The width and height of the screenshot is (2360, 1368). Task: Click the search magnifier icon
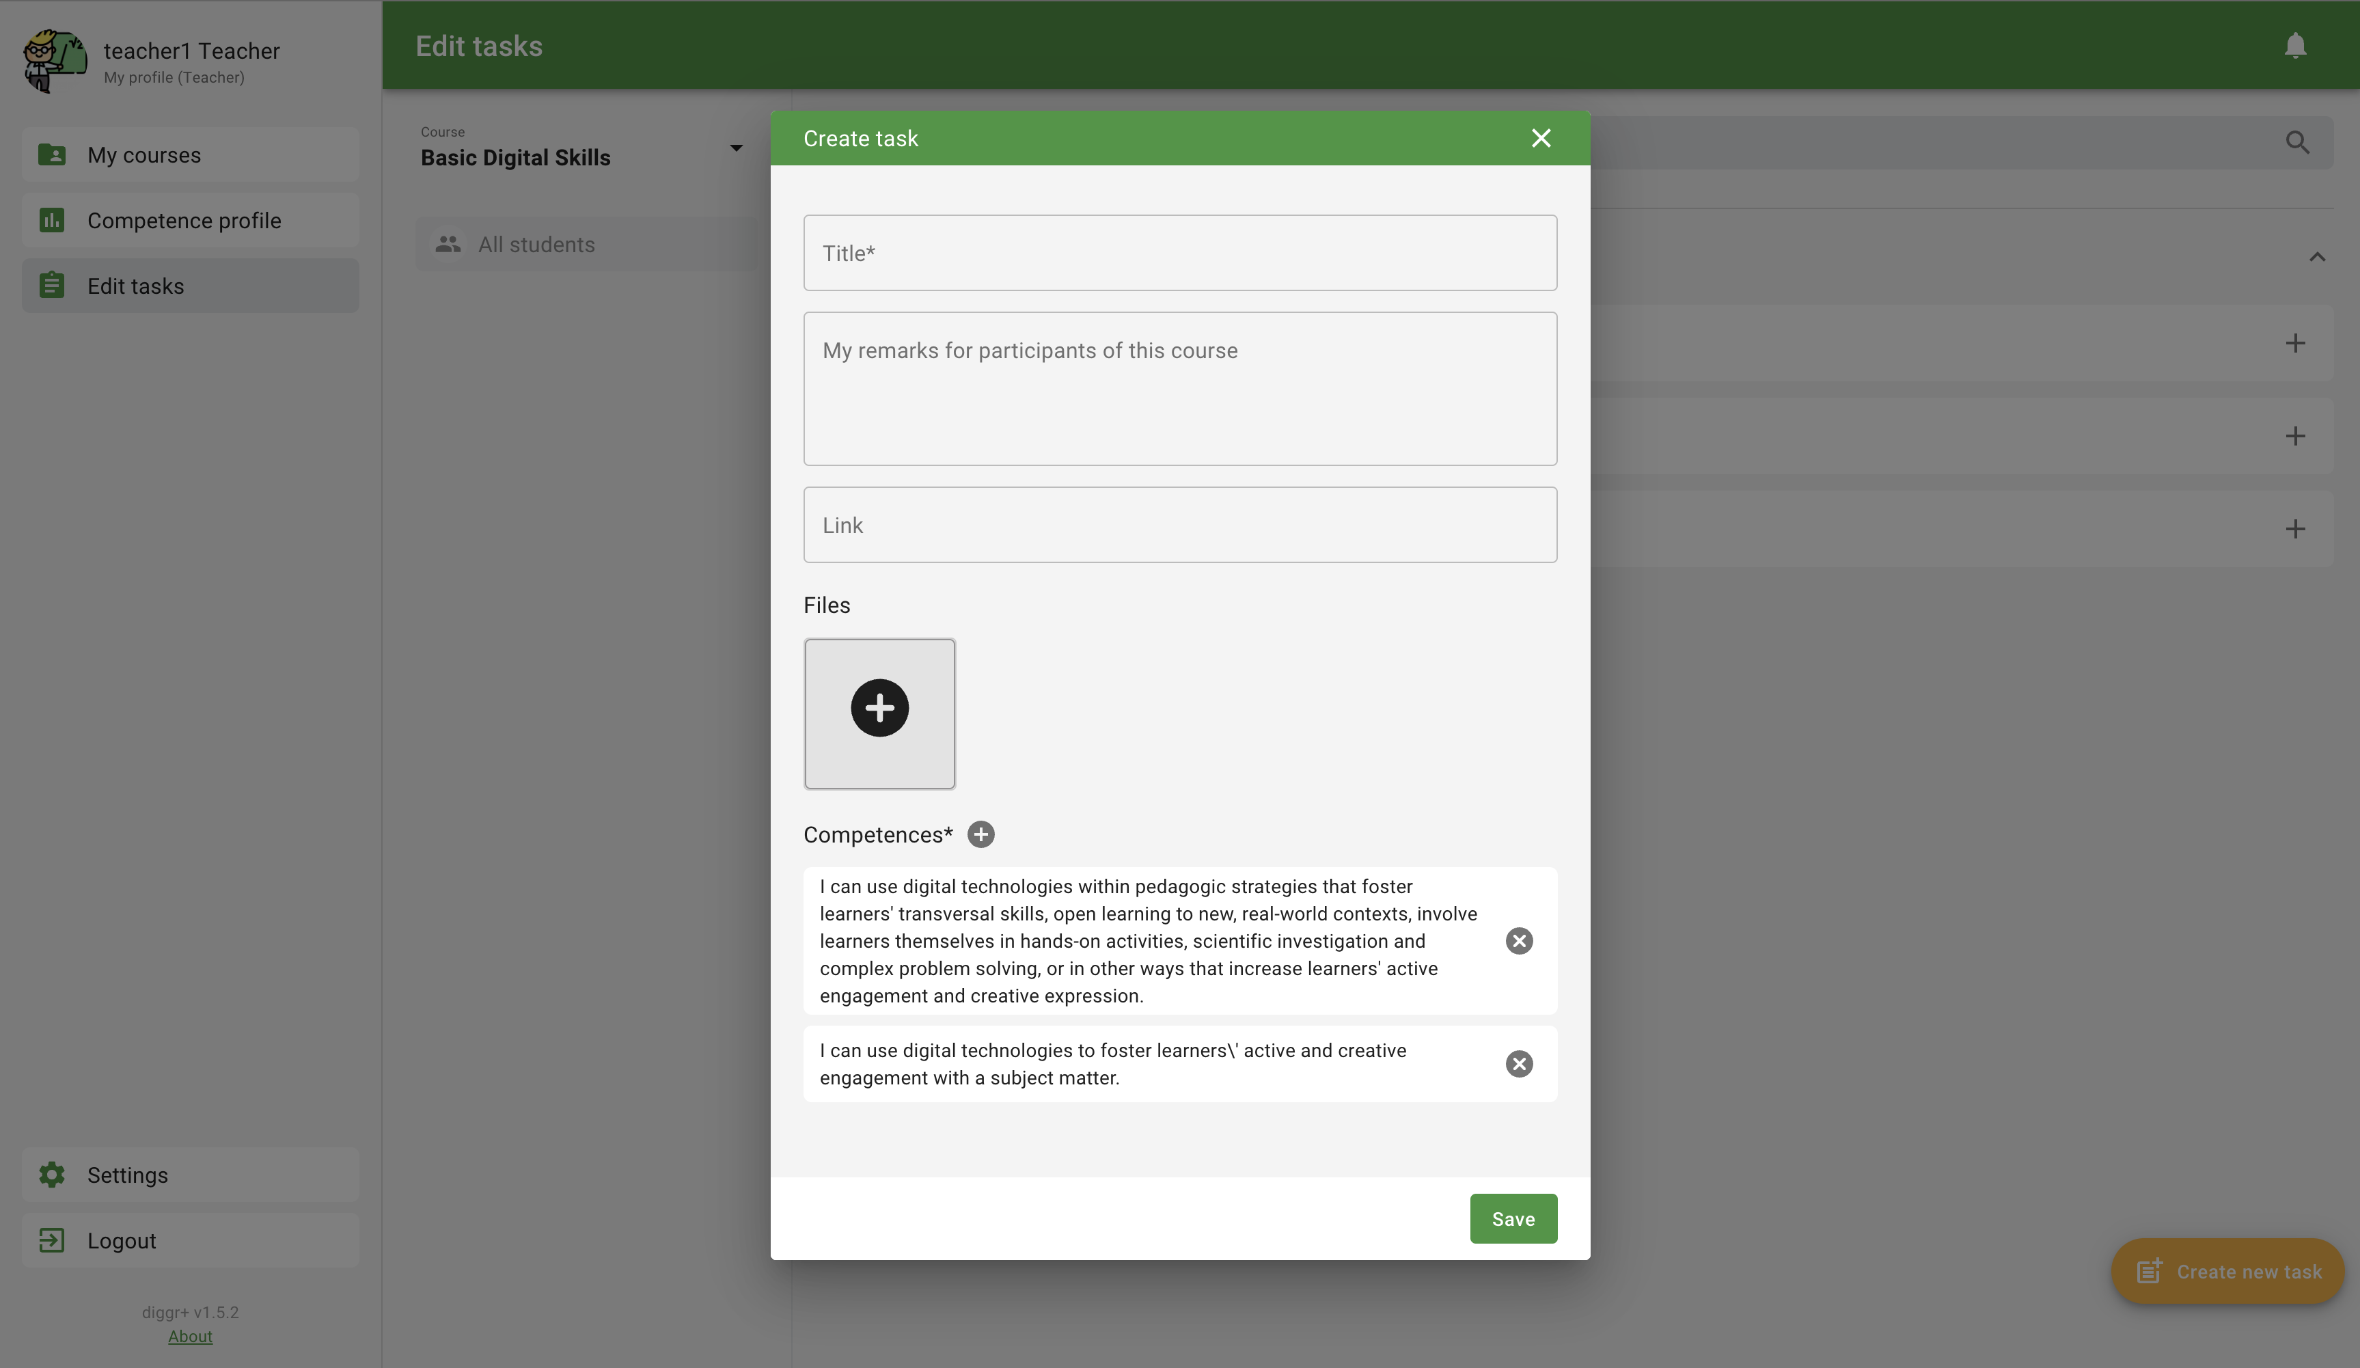(2296, 142)
